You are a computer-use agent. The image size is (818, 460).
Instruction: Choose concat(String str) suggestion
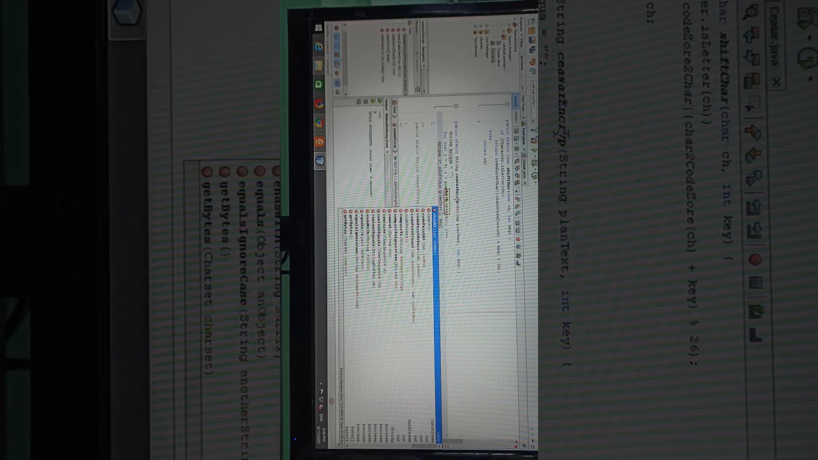[390, 326]
